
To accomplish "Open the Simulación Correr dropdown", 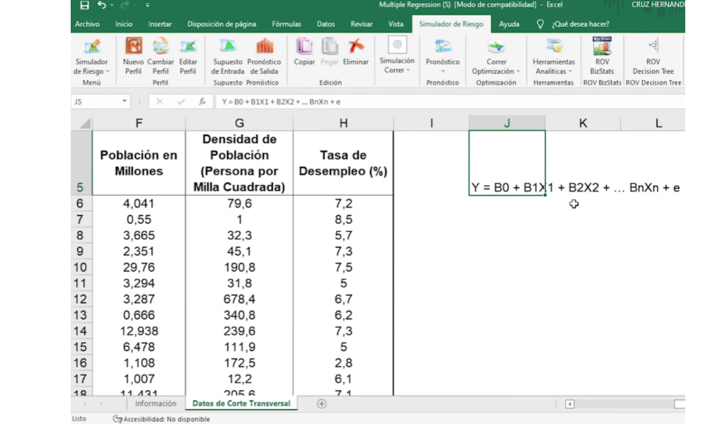I will click(397, 55).
